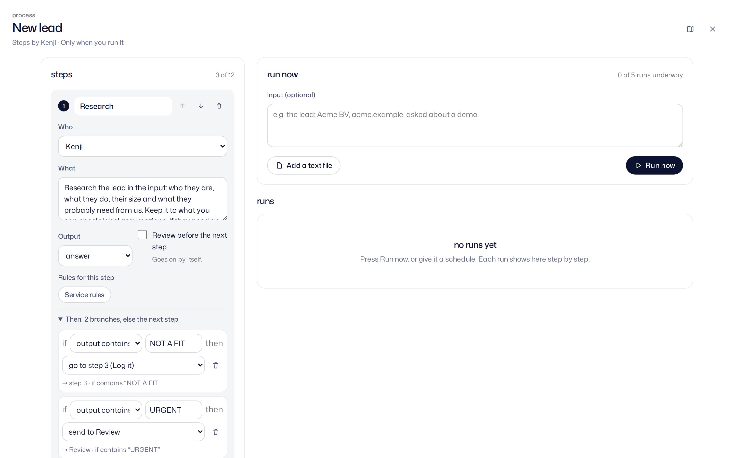
Task: Click the step number 1 badge
Action: tap(64, 106)
